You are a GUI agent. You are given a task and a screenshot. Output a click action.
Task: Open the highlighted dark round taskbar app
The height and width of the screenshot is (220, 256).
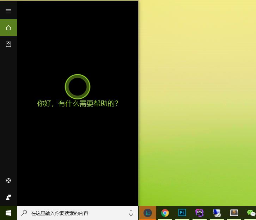pyautogui.click(x=148, y=213)
